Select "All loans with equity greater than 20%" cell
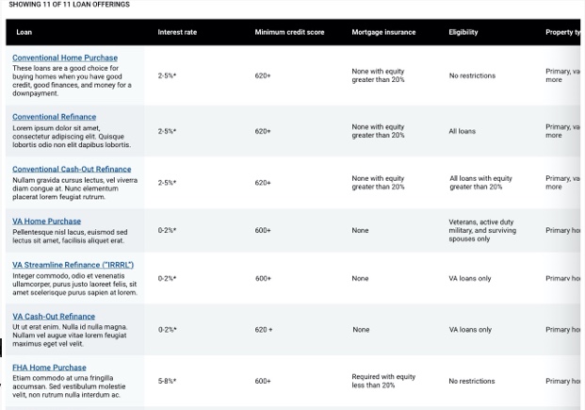The height and width of the screenshot is (410, 585). [x=480, y=183]
